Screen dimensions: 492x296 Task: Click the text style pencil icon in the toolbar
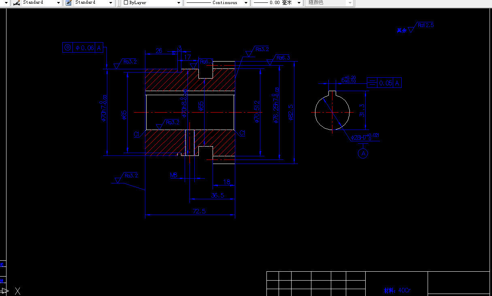pos(16,3)
